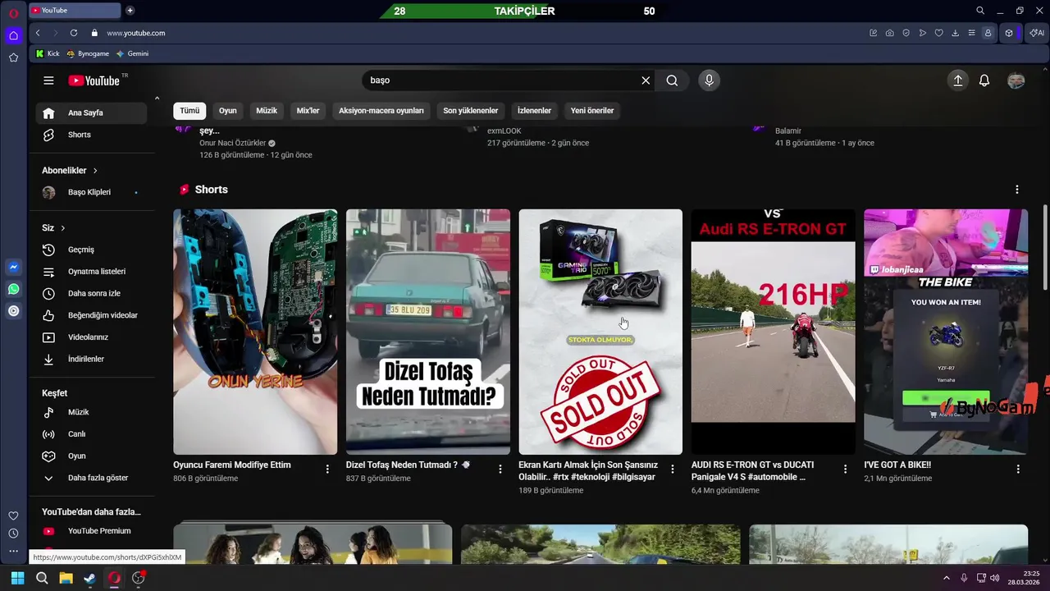
Task: Open the YouTube guide hamburger menu
Action: coord(48,80)
